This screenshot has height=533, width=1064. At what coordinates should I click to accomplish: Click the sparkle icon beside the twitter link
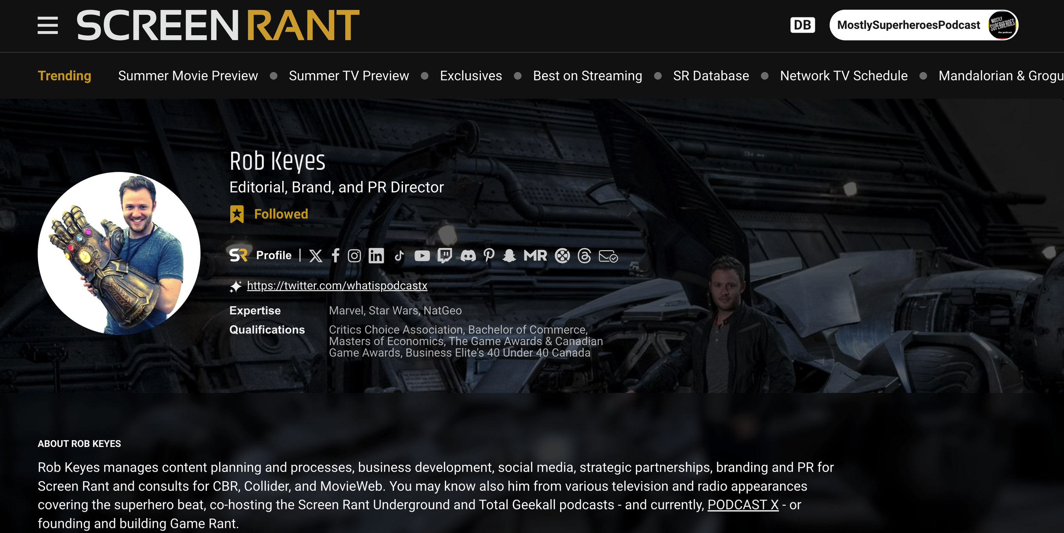pyautogui.click(x=235, y=286)
